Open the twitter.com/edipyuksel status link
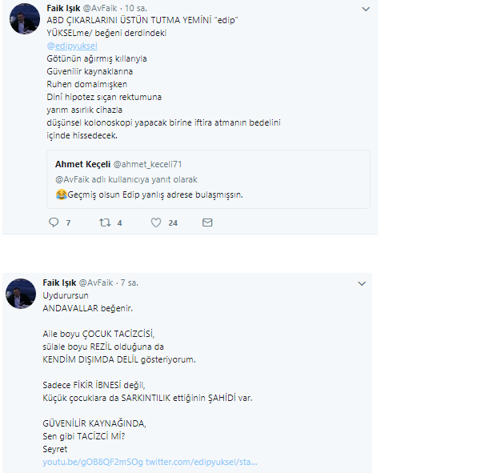The image size is (485, 473). 202,462
